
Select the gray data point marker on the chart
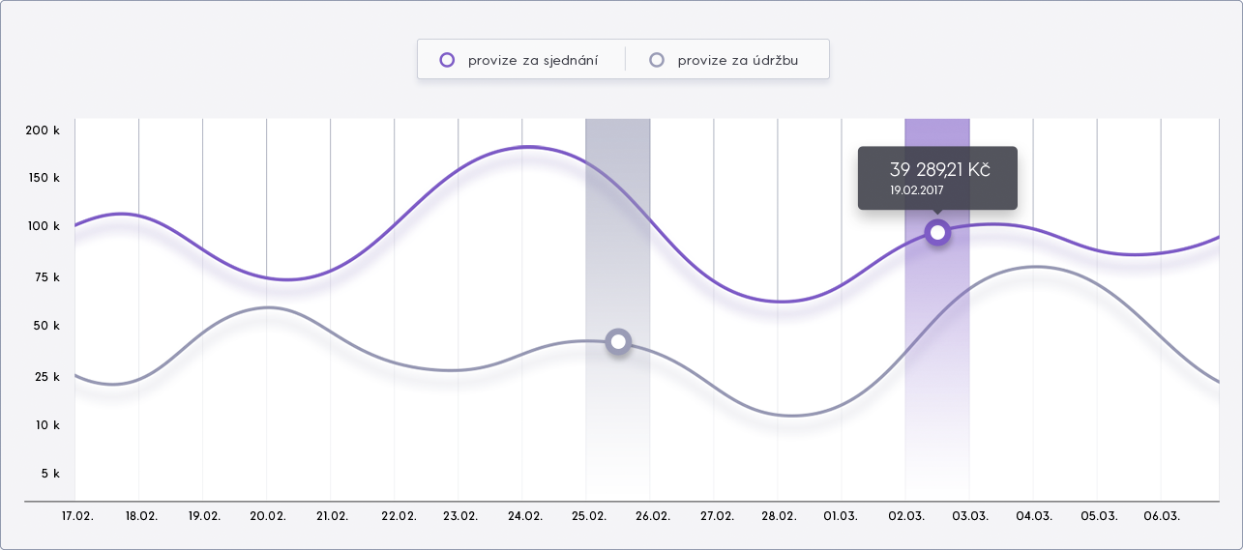tap(618, 341)
